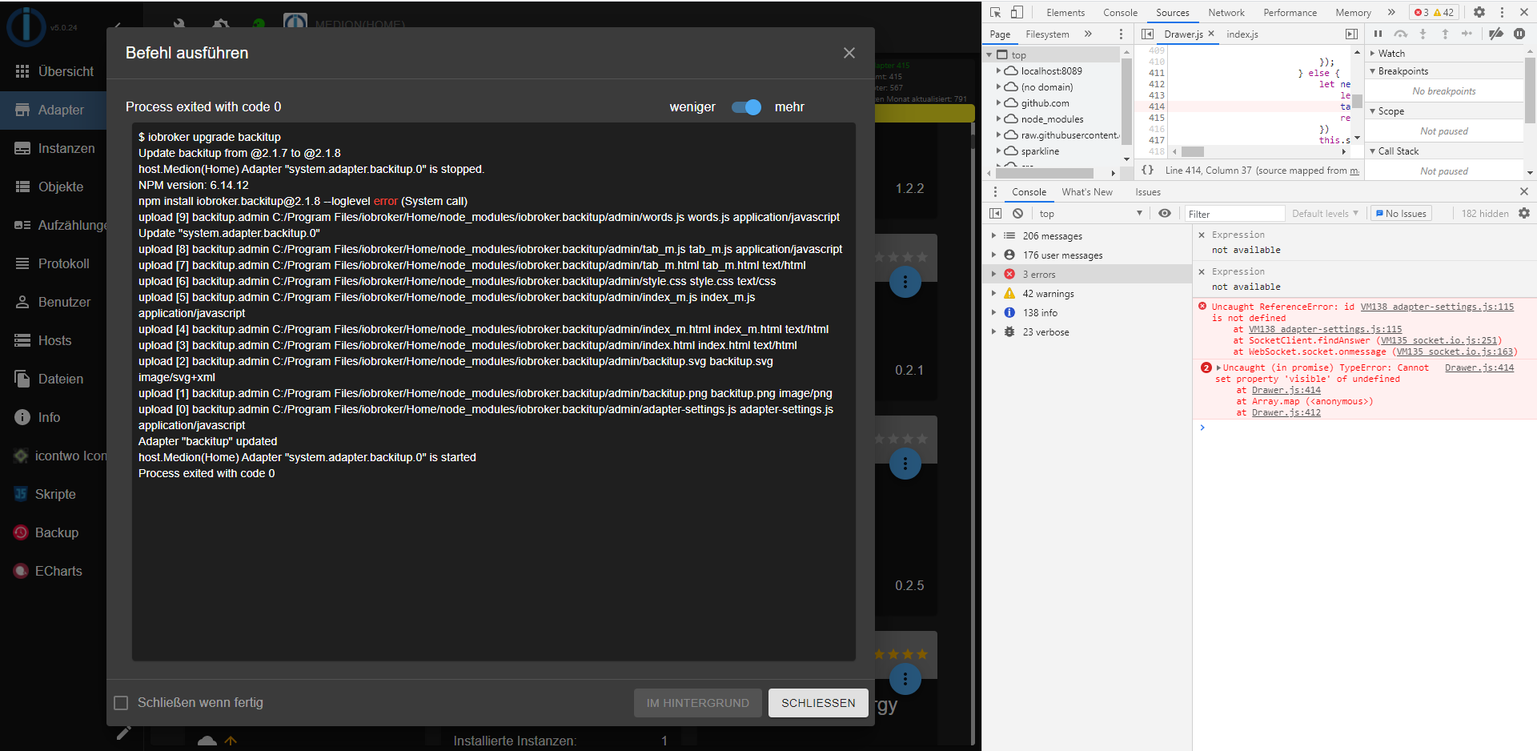Toggle pause on exceptions icon
Viewport: 1537px width, 751px height.
point(1519,34)
